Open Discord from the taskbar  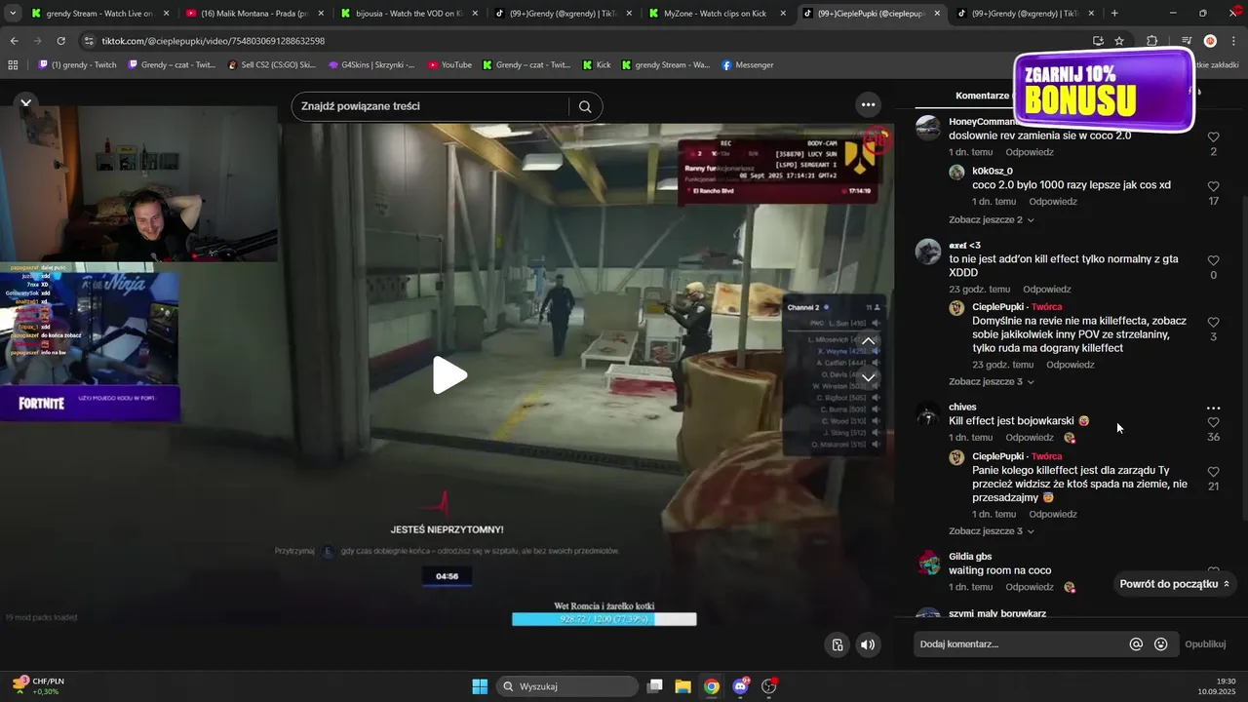[x=740, y=686]
